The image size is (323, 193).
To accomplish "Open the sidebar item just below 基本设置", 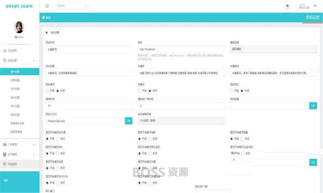I will click(x=15, y=80).
